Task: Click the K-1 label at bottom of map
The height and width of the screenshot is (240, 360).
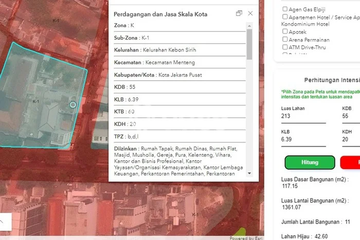Action: (195, 214)
